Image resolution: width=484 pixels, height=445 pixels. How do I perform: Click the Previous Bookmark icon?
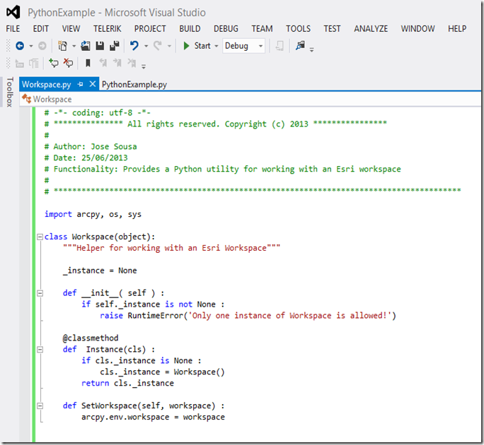click(x=103, y=63)
